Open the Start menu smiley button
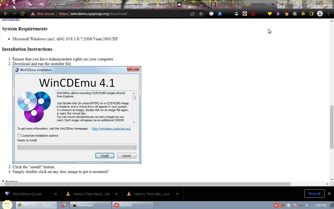This screenshot has width=334, height=209. click(x=8, y=205)
